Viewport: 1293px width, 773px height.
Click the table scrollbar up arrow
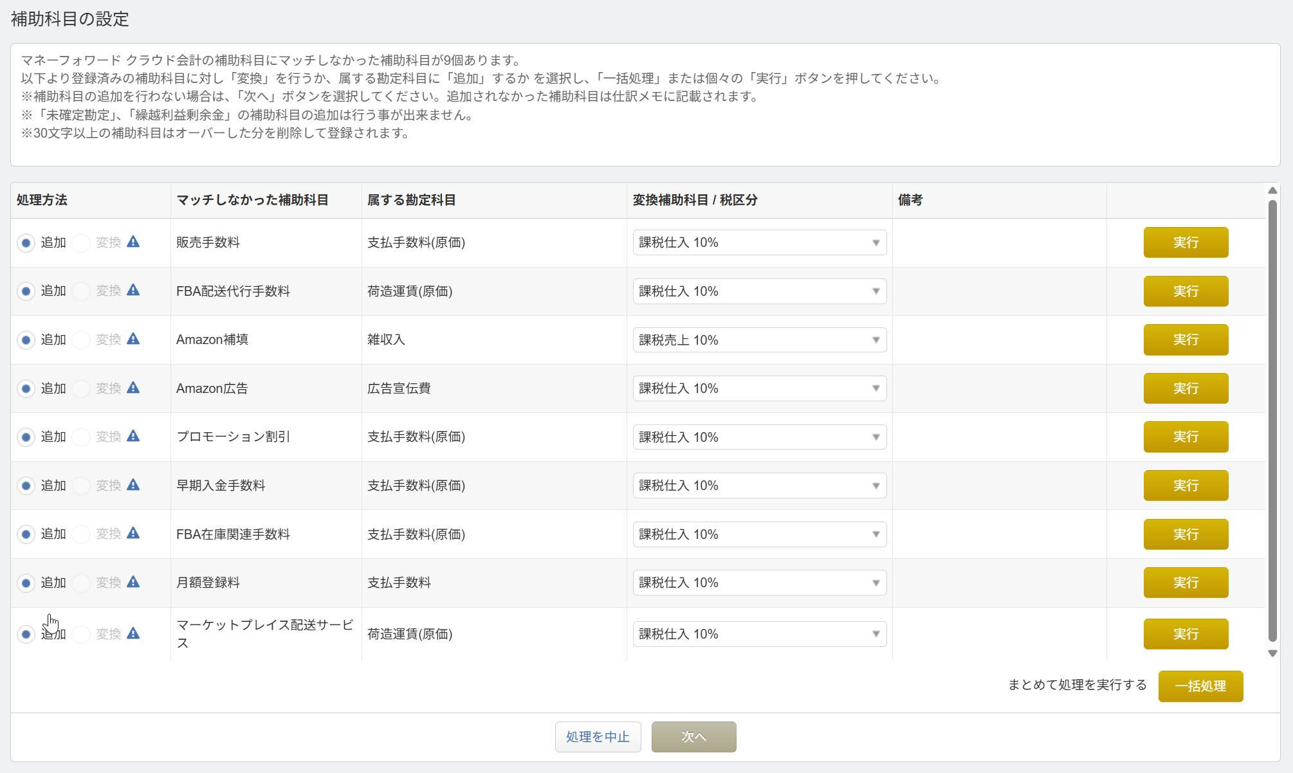(1272, 190)
